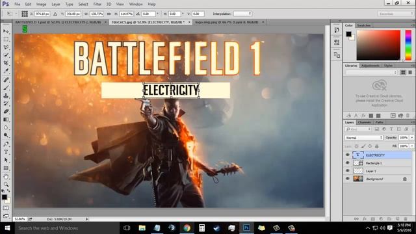Screen dimensions: 416x234
Task: Open the File menu
Action: [18, 5]
